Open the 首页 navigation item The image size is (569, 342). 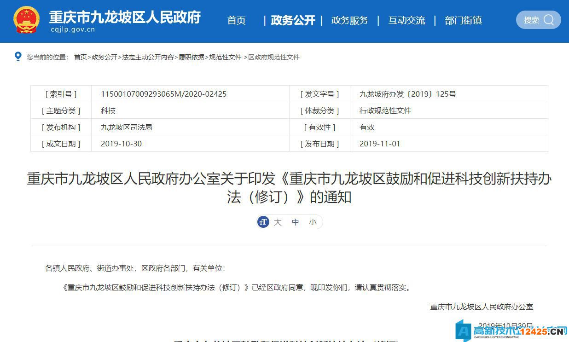(x=236, y=20)
